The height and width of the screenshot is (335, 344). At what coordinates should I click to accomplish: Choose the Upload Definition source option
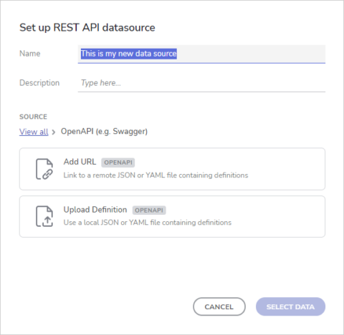pyautogui.click(x=172, y=216)
